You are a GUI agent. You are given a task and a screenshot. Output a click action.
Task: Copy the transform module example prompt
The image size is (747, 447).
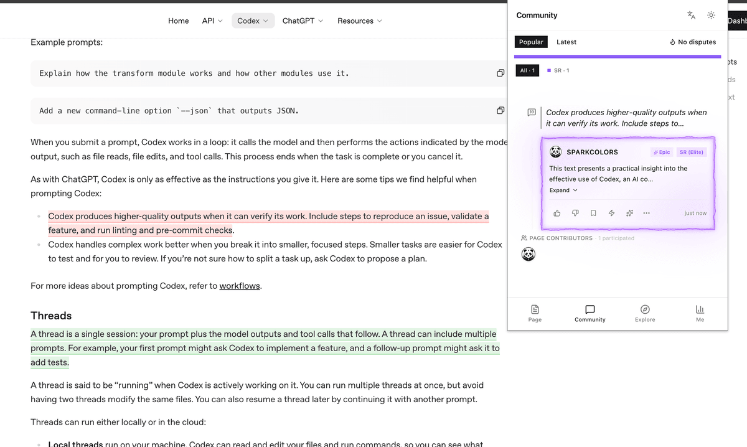point(500,73)
